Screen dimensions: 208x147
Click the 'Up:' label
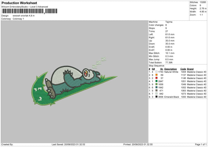(x=150, y=41)
